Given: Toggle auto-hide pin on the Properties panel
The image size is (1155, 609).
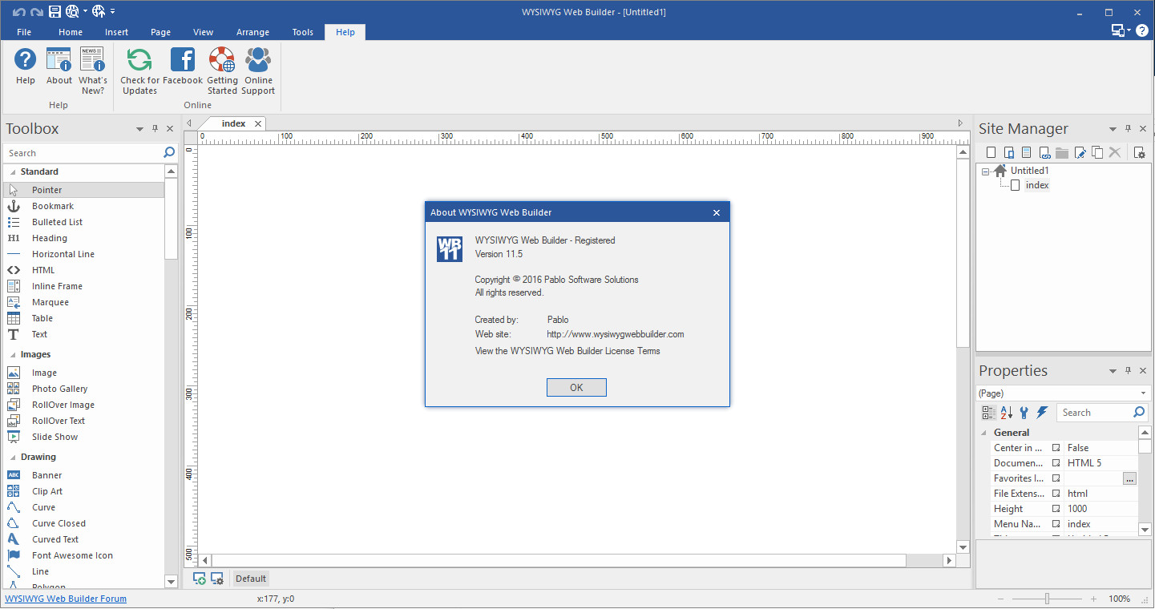Looking at the screenshot, I should [1128, 370].
